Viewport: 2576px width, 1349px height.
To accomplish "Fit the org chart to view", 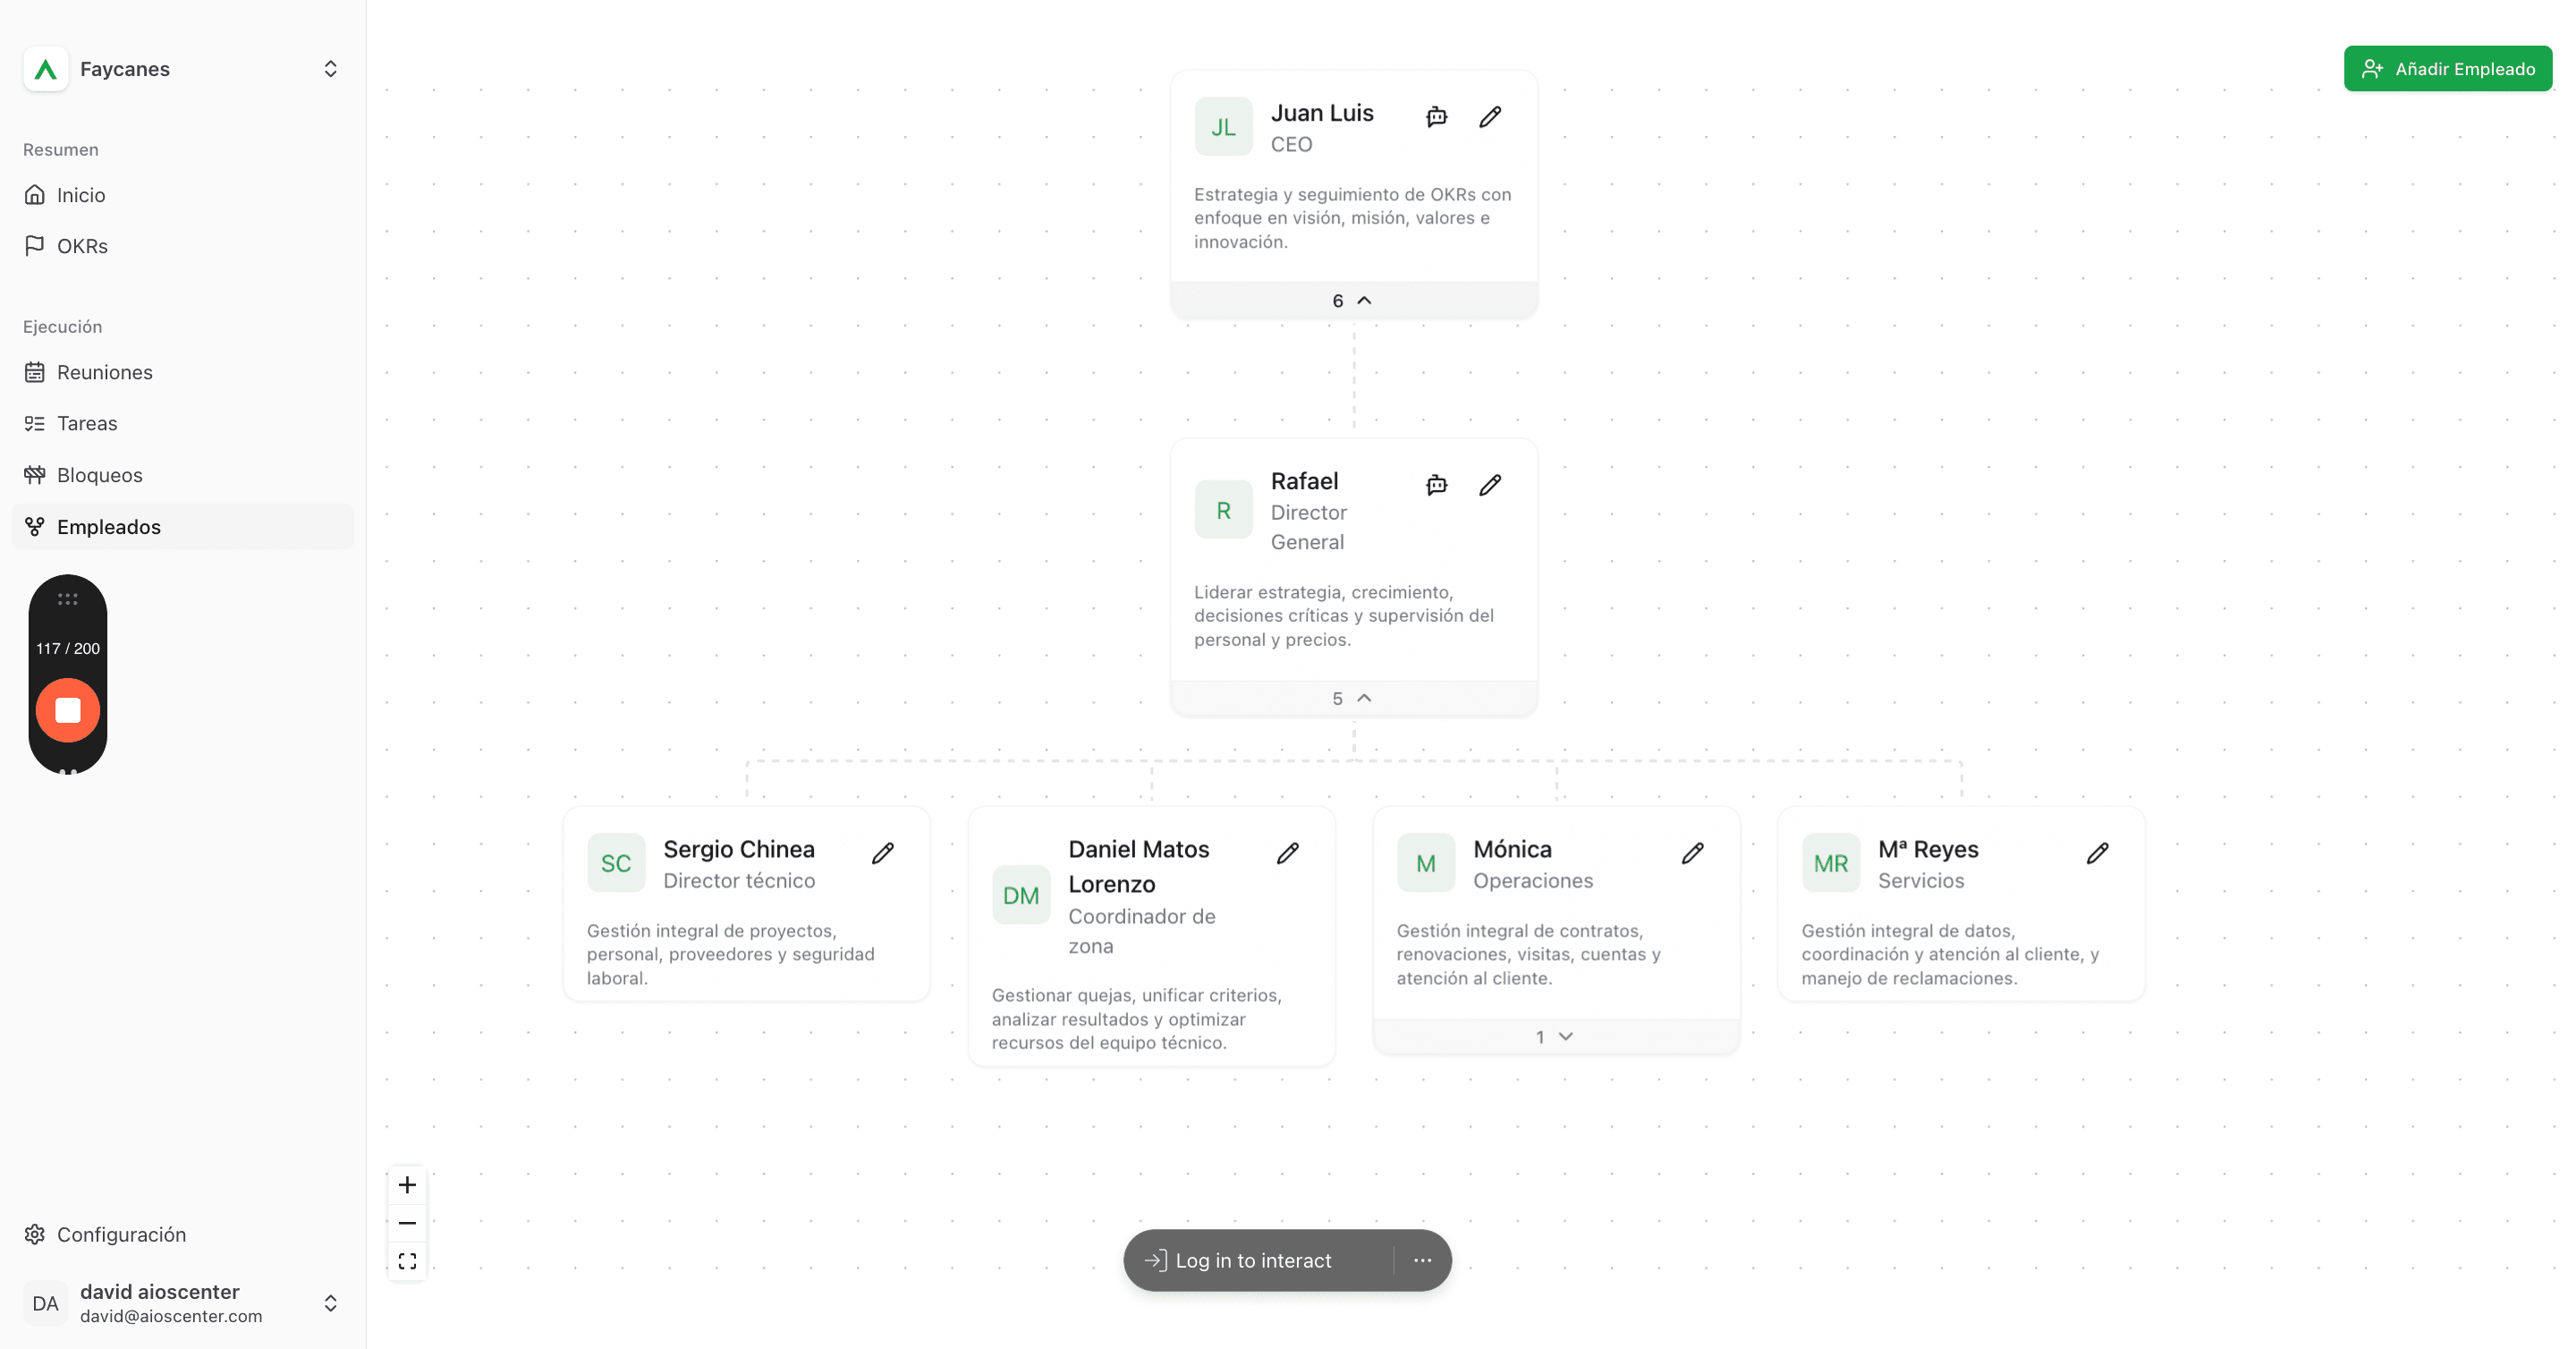I will pyautogui.click(x=407, y=1261).
